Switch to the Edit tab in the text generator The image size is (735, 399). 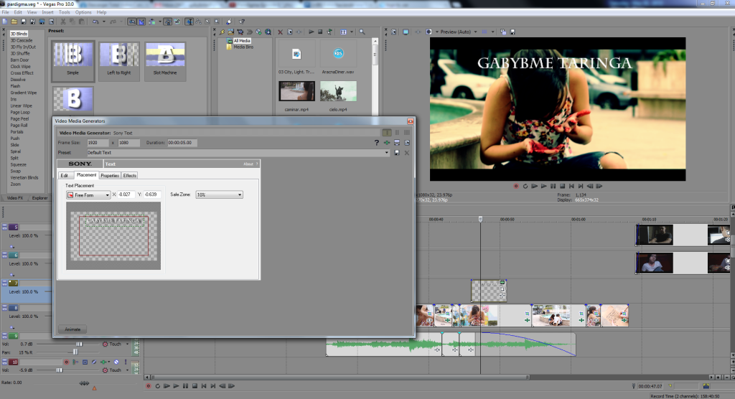pos(64,175)
